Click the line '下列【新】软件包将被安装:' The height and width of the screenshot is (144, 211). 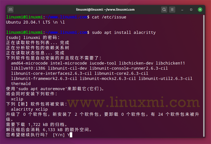37,104
